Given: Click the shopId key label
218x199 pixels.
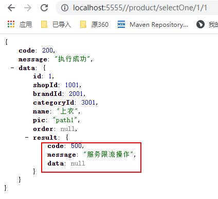Looking at the screenshot, I should [45, 85].
